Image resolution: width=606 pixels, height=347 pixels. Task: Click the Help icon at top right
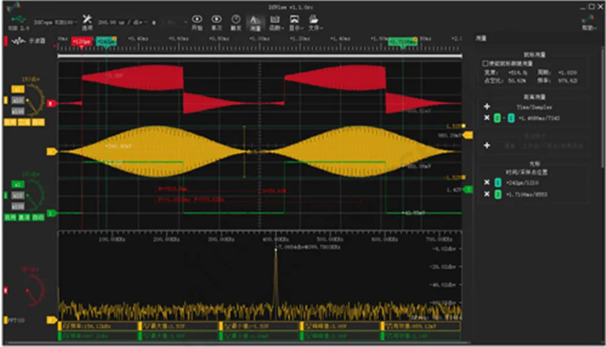[588, 20]
